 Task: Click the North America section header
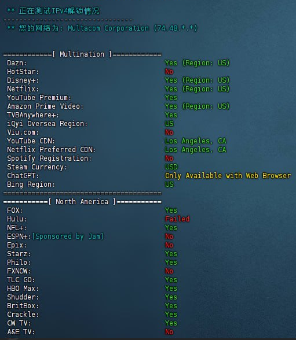[x=82, y=202]
